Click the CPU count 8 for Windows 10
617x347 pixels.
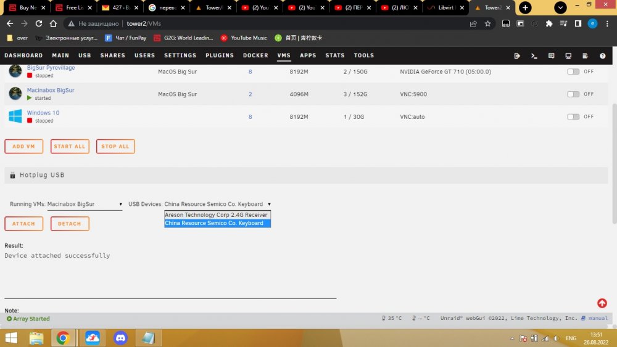tap(250, 116)
